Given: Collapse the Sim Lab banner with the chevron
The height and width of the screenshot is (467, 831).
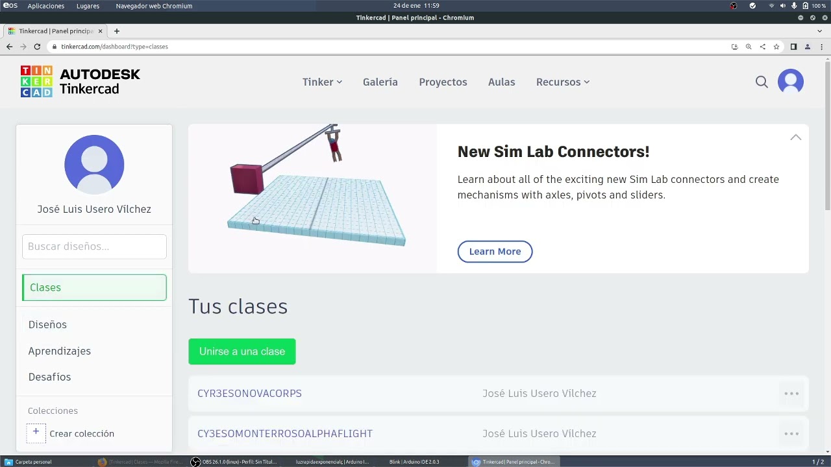Looking at the screenshot, I should click(795, 138).
